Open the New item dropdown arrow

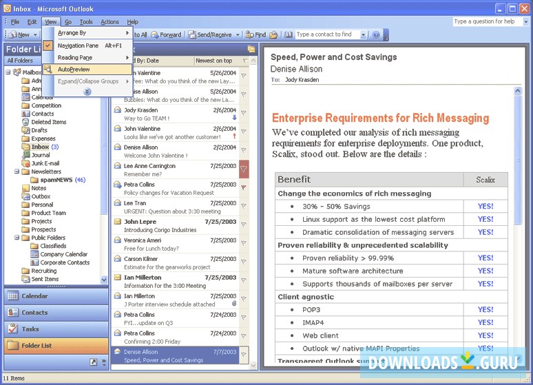35,34
